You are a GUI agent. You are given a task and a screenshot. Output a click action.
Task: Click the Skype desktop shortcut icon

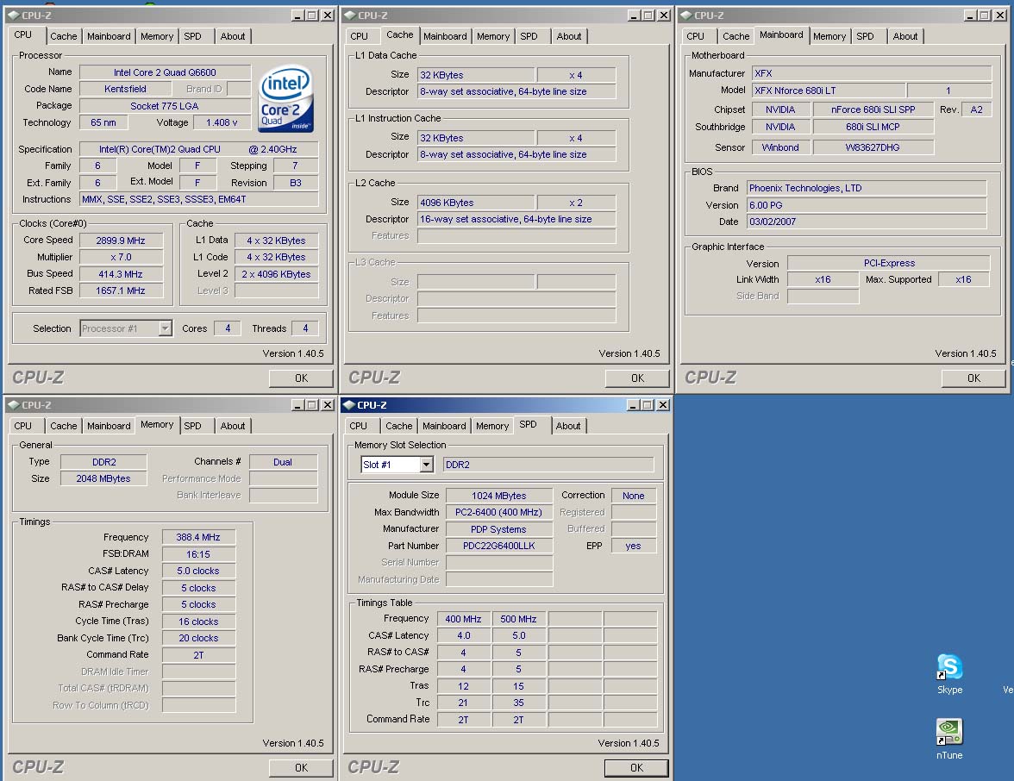coord(949,667)
